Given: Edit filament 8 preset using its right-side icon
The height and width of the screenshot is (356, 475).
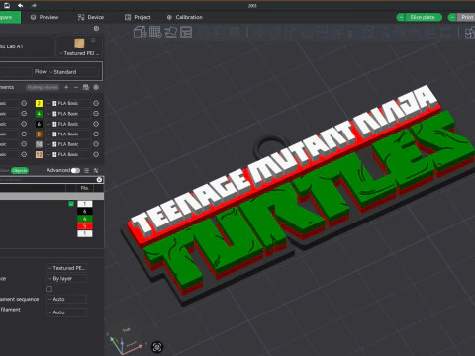Looking at the screenshot, I should click(x=96, y=134).
